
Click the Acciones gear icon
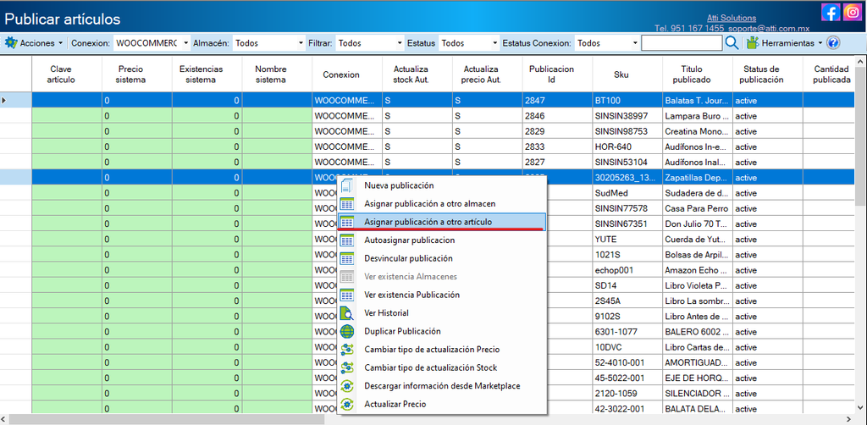point(11,42)
